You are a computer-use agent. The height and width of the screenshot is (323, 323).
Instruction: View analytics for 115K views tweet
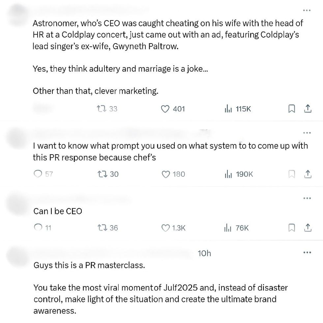(228, 109)
